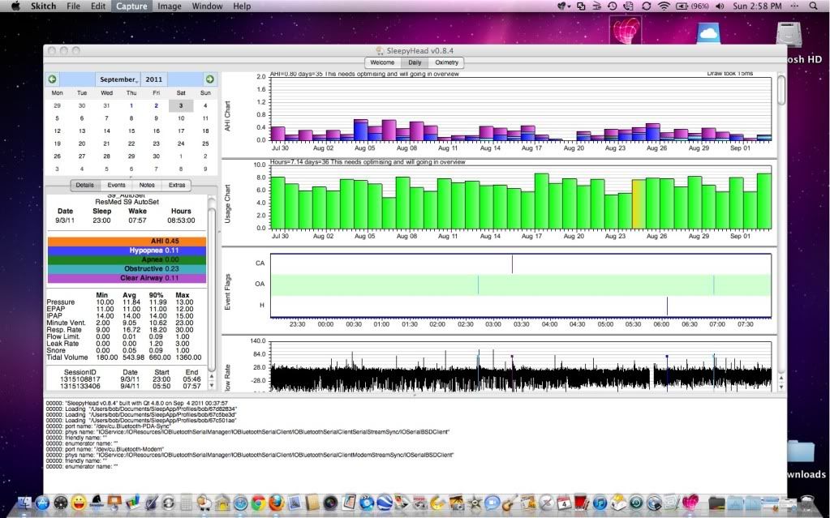This screenshot has width=830, height=518.
Task: Open Finder from the Dock
Action: (x=24, y=503)
